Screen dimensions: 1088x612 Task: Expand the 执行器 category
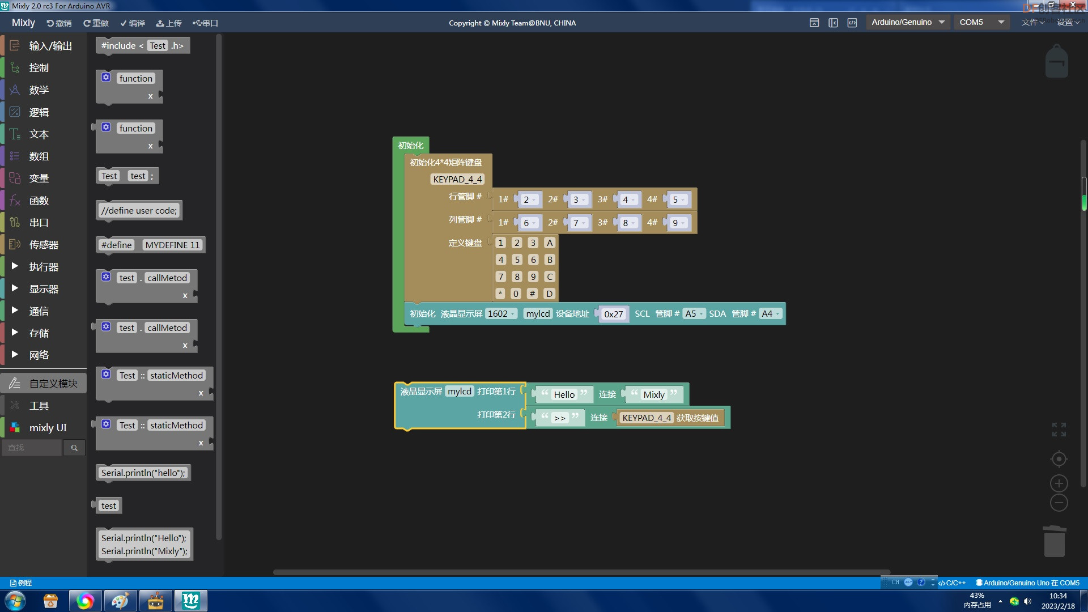pyautogui.click(x=44, y=267)
